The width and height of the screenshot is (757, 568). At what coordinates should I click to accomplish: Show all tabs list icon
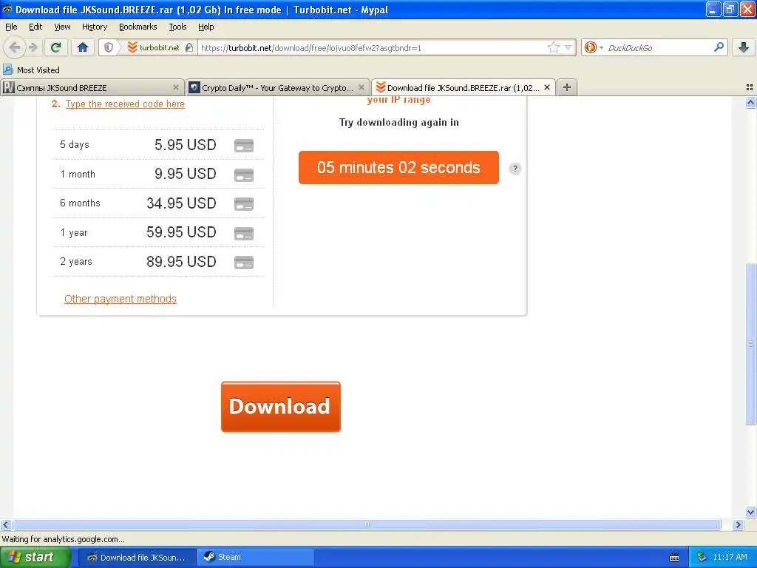click(x=750, y=87)
